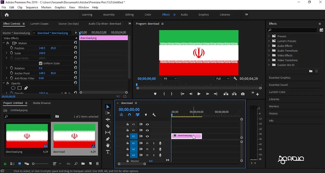Switch to the Color workspace
Viewport: 325px width, 173px height.
(148, 14)
